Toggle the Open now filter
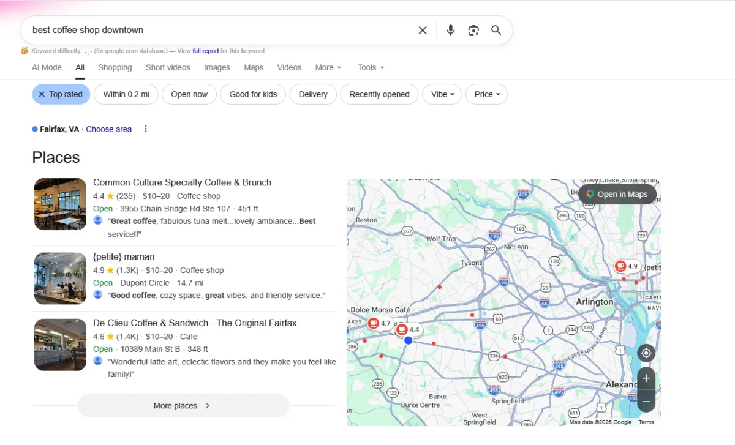This screenshot has width=735, height=445. tap(189, 94)
